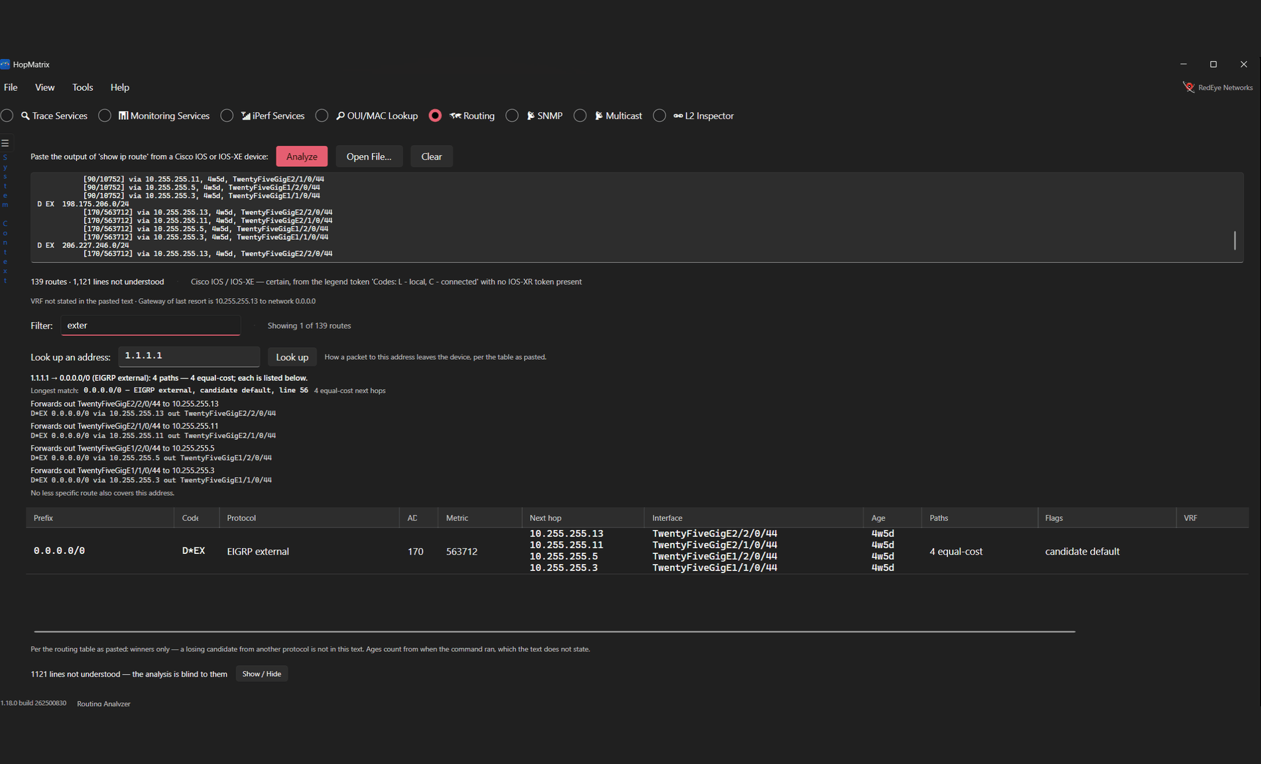The height and width of the screenshot is (764, 1261).
Task: Click the 'Routing Analyzer' status bar label
Action: [103, 704]
